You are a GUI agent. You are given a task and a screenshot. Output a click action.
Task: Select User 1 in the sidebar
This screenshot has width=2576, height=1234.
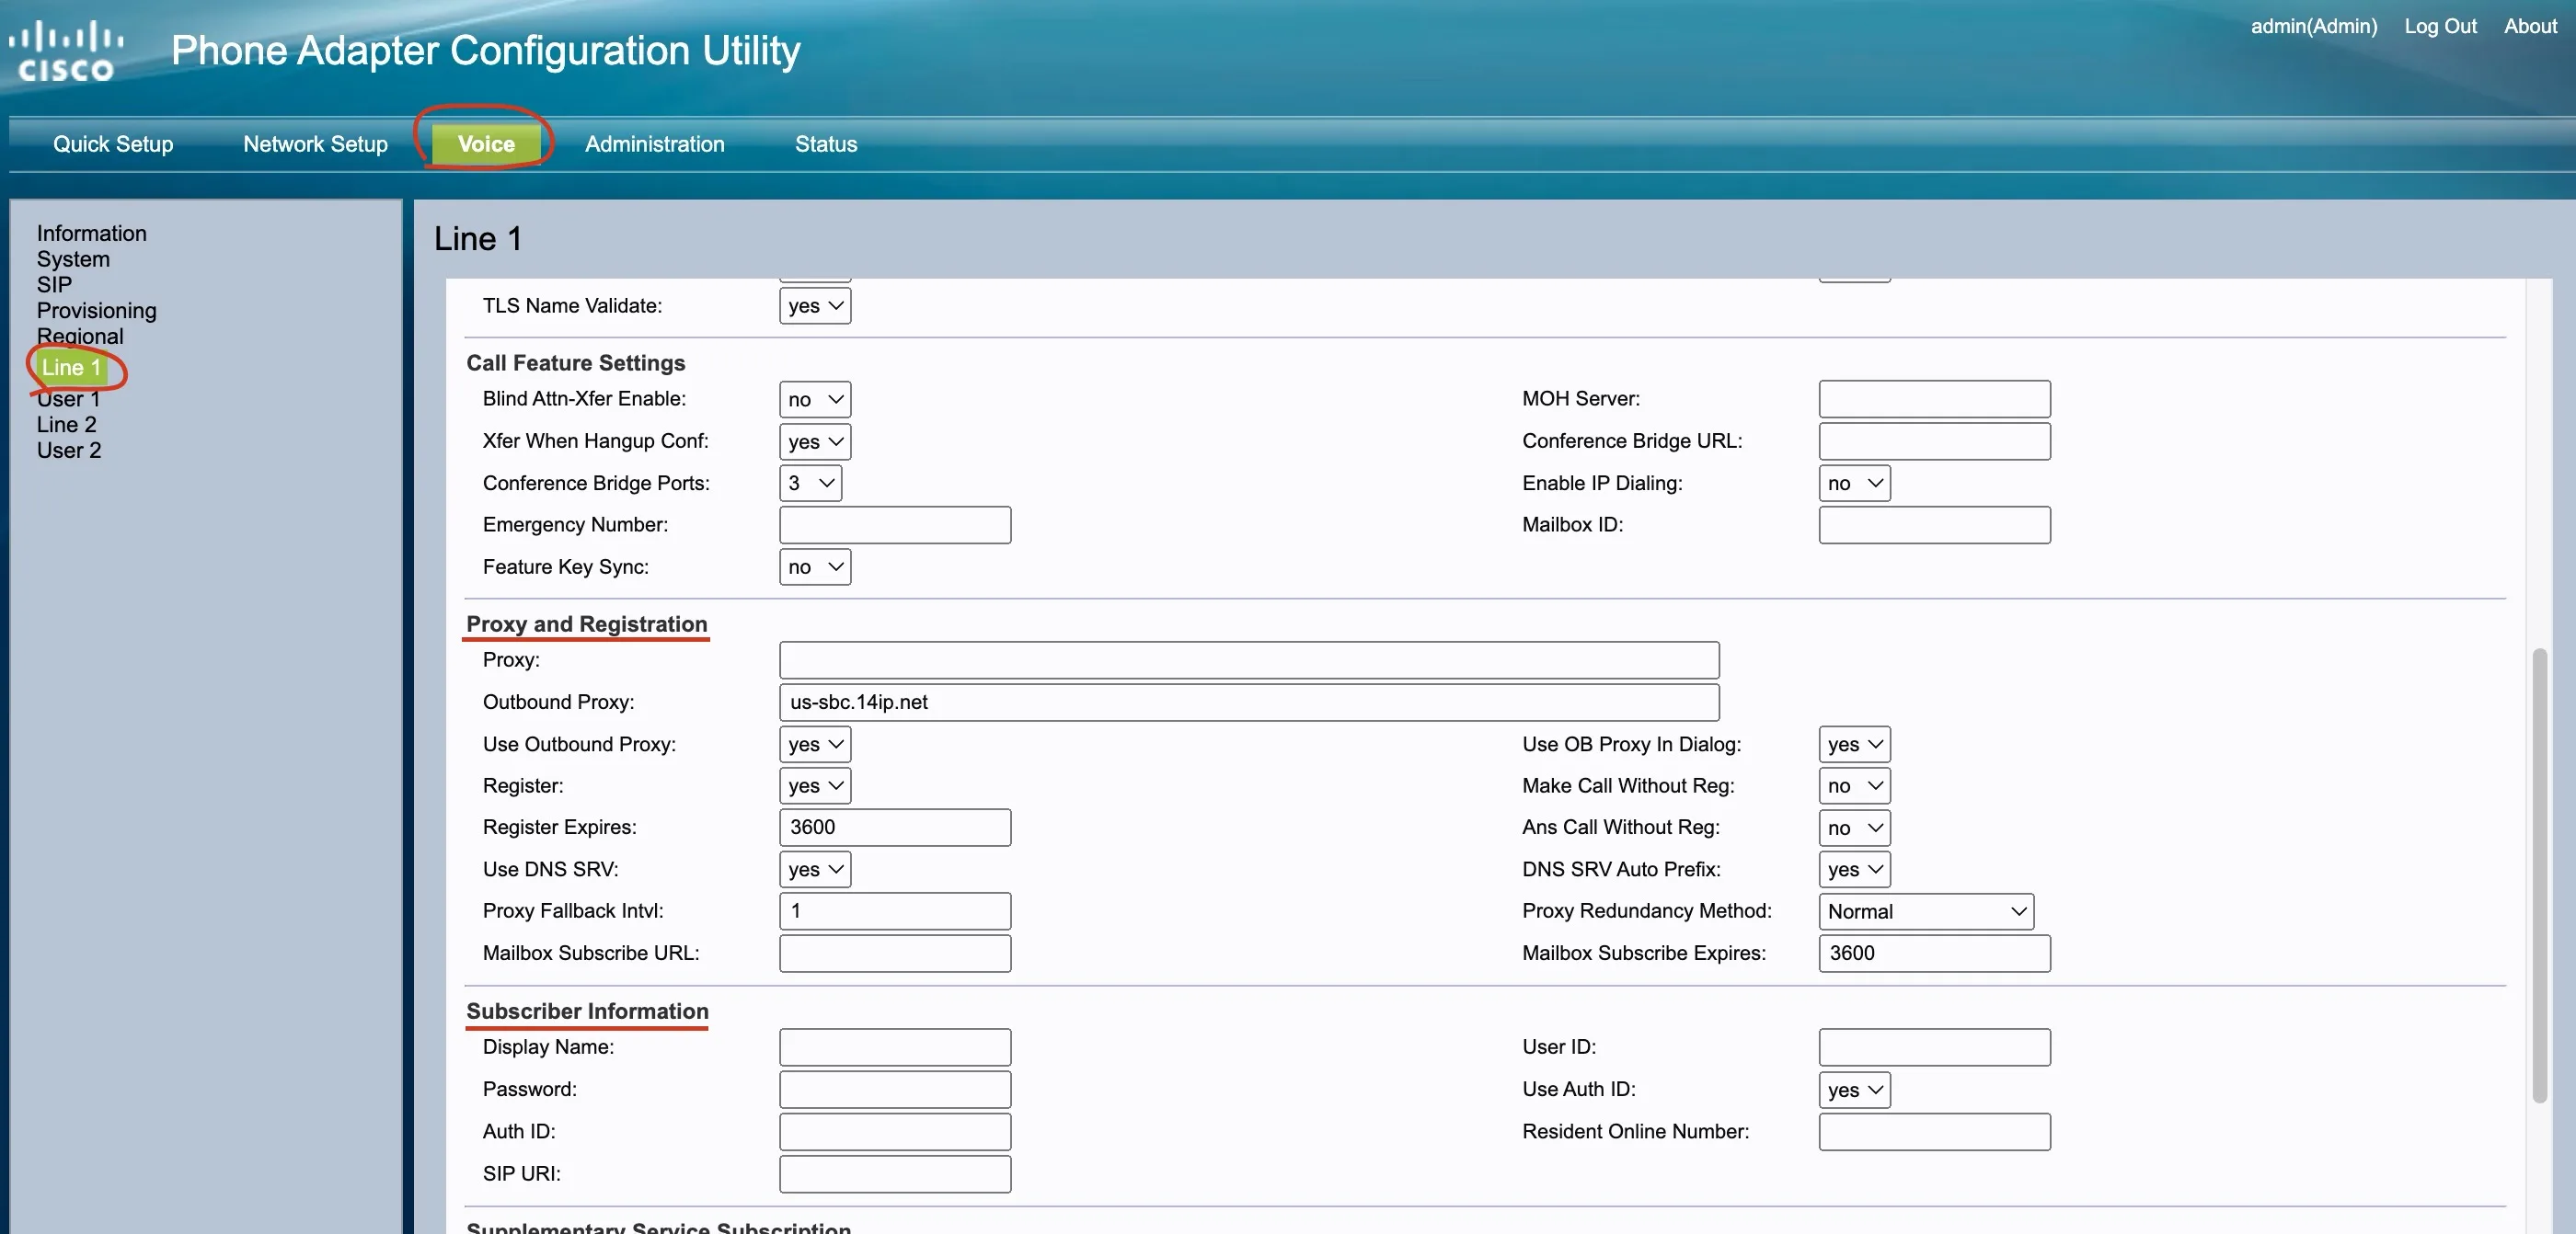(x=68, y=399)
